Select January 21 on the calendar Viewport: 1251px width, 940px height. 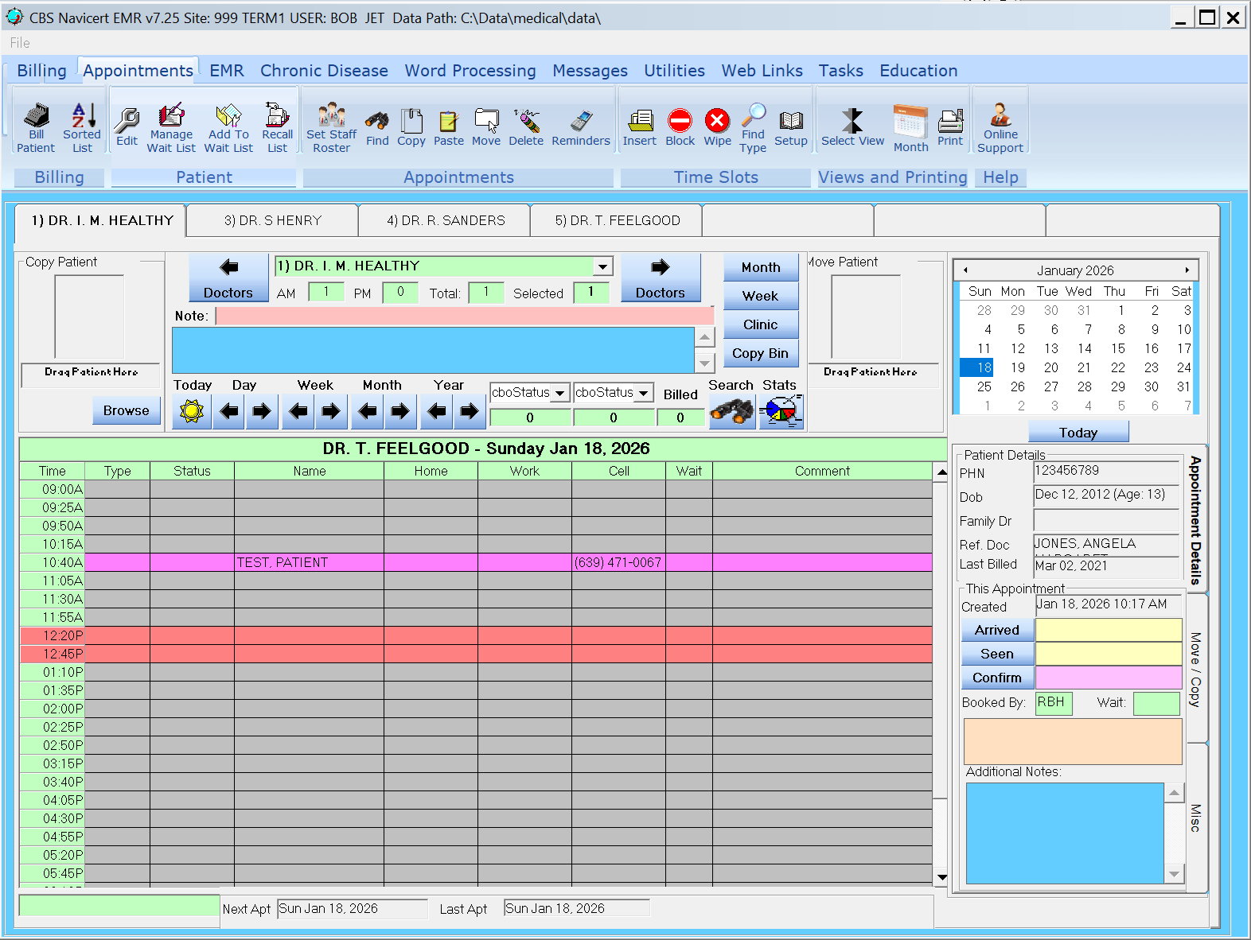1084,367
